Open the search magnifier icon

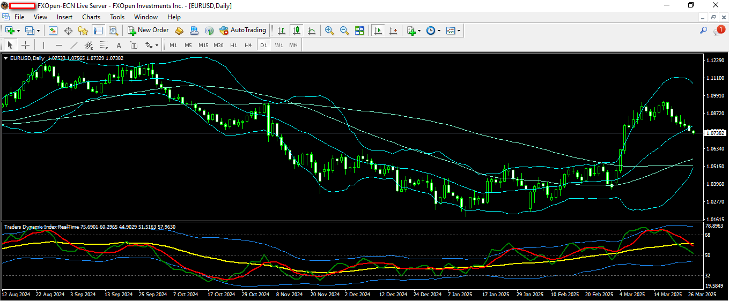coord(704,31)
